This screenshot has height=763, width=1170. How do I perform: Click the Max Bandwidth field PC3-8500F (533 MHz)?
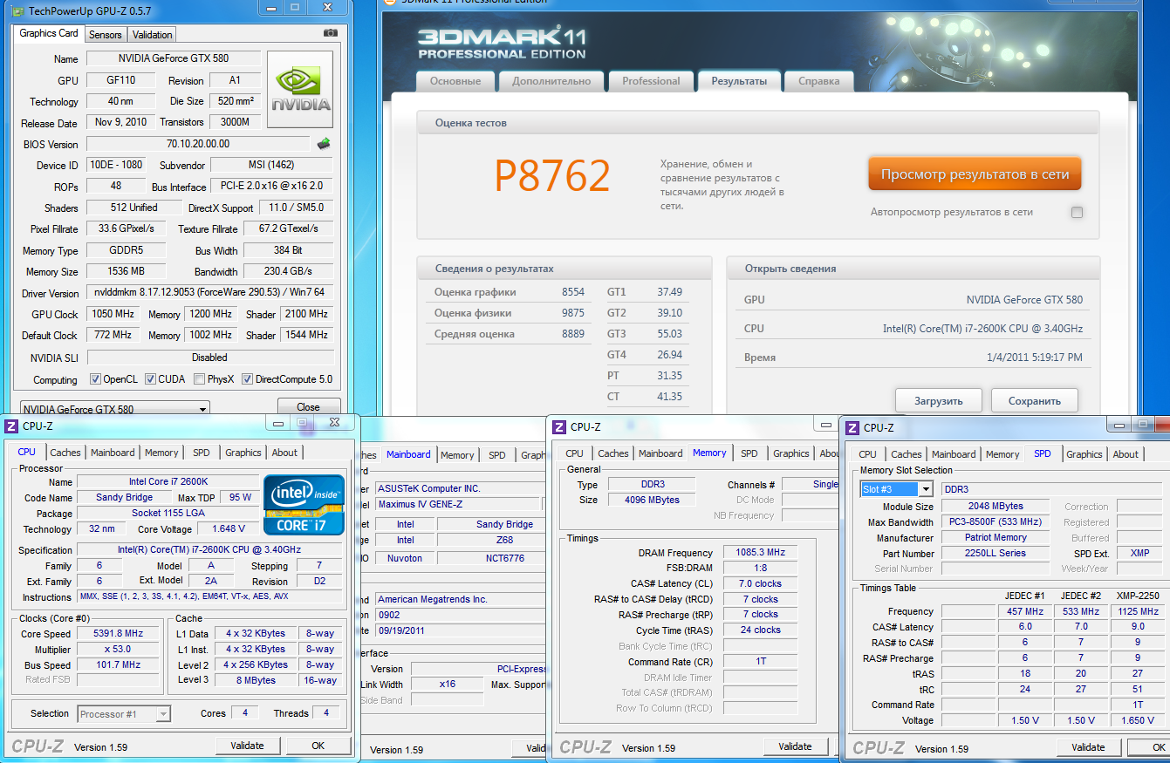click(x=996, y=522)
